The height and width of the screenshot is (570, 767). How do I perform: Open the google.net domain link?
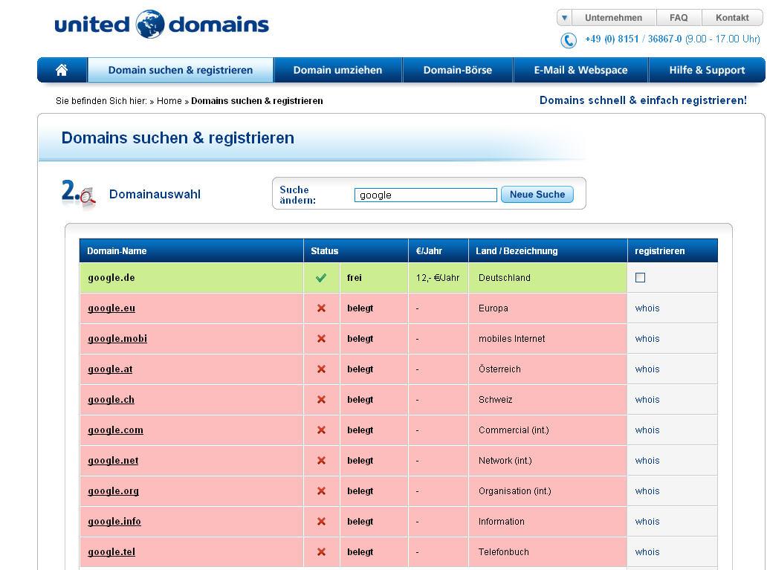pyautogui.click(x=113, y=461)
